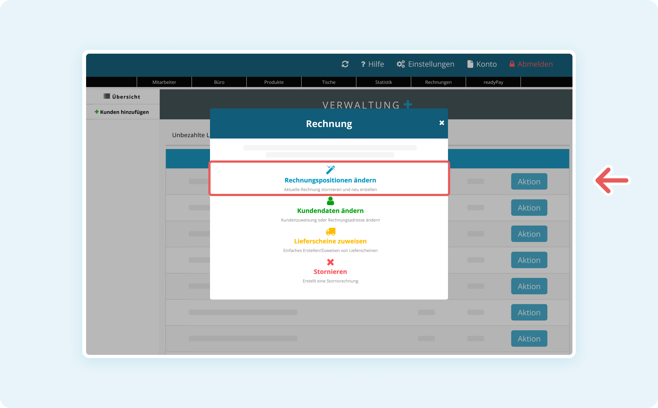Open the Produkte tab
The width and height of the screenshot is (658, 408).
[274, 82]
